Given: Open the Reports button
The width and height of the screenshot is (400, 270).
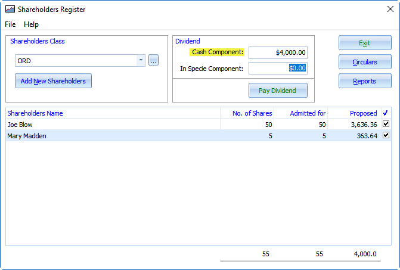Looking at the screenshot, I should click(x=365, y=81).
